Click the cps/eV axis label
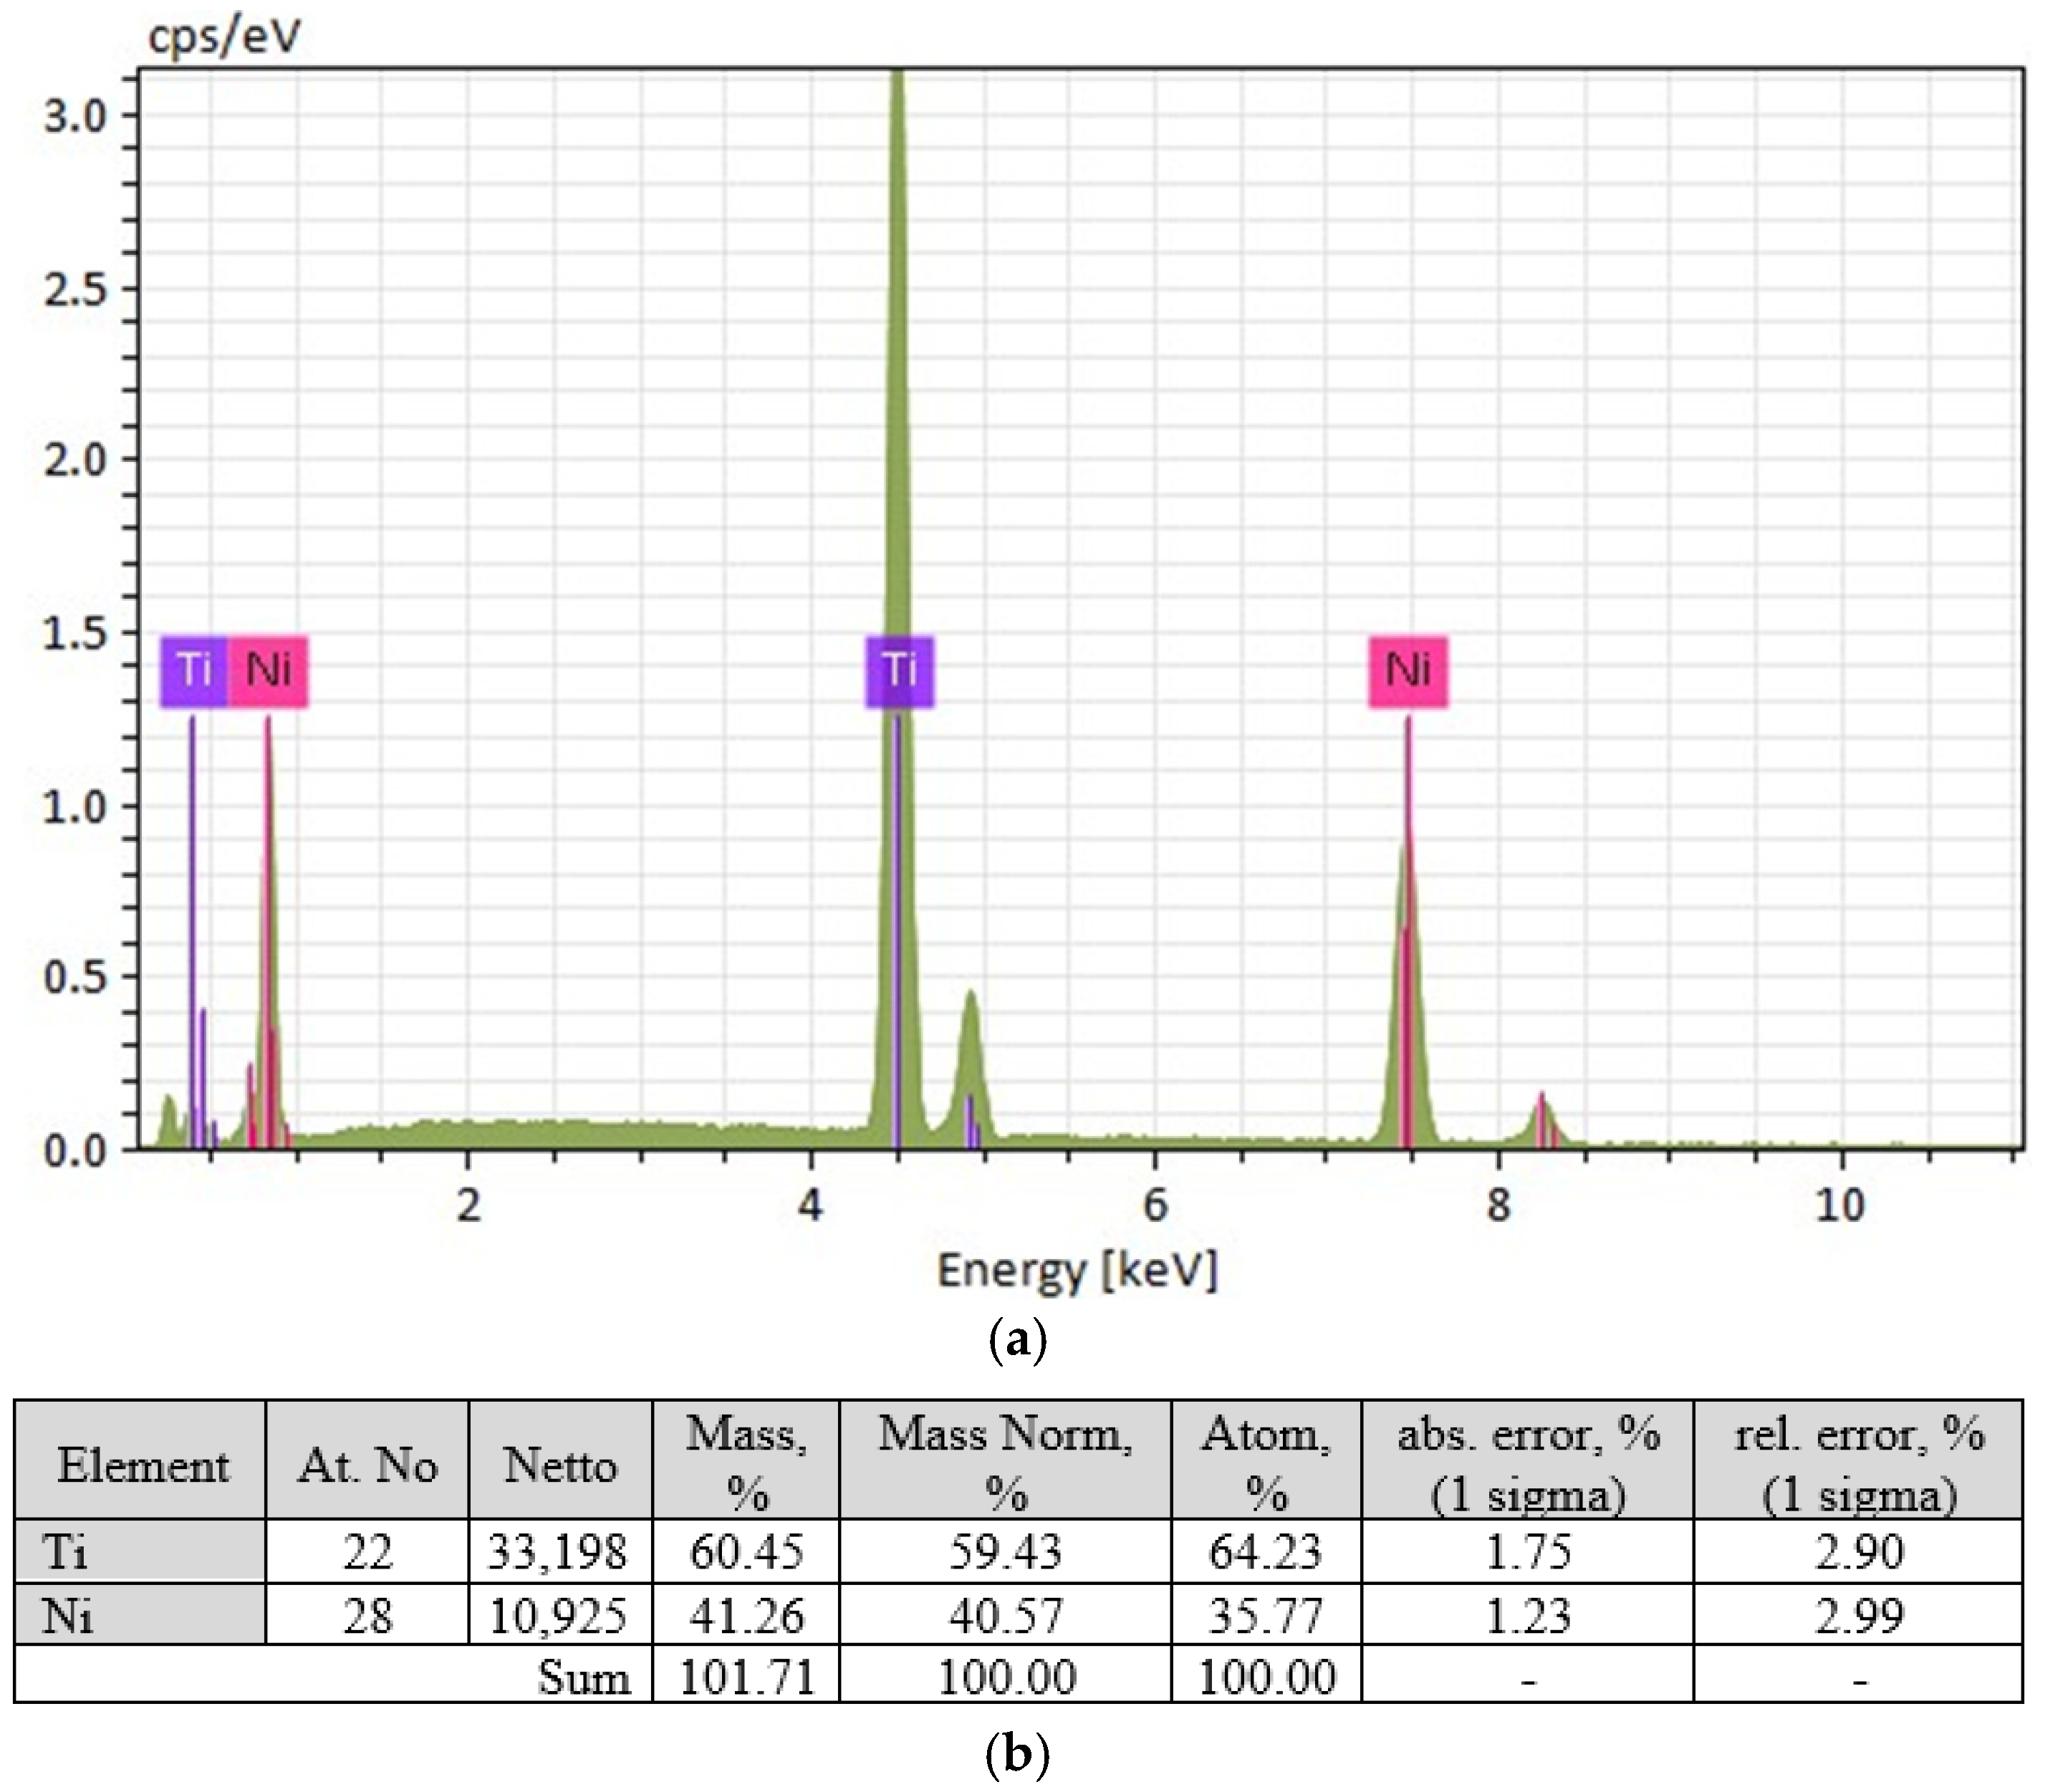Viewport: 2045px width, 1792px height. 224,37
